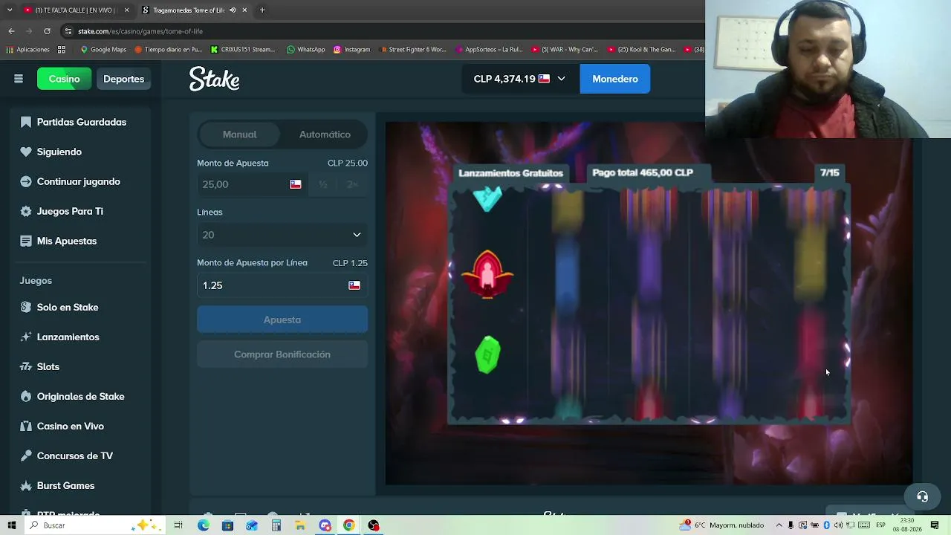Open the WhatsApp bookmark

[x=305, y=50]
